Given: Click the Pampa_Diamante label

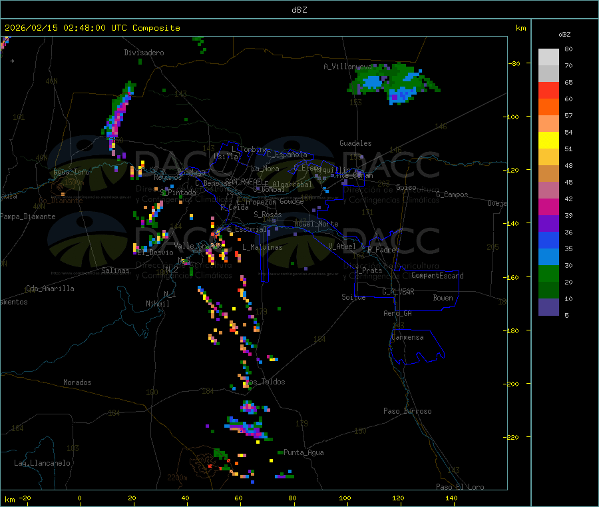Looking at the screenshot, I should [x=28, y=217].
